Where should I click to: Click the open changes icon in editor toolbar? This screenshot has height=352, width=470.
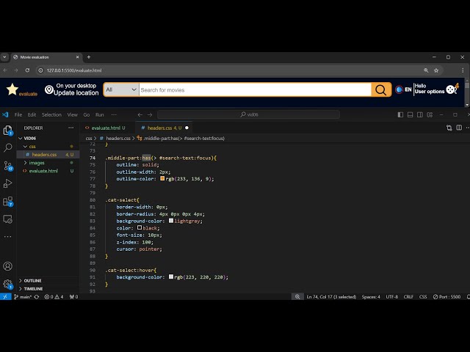449,128
